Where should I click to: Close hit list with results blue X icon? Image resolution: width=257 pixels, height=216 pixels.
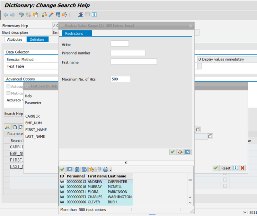[x=70, y=169]
